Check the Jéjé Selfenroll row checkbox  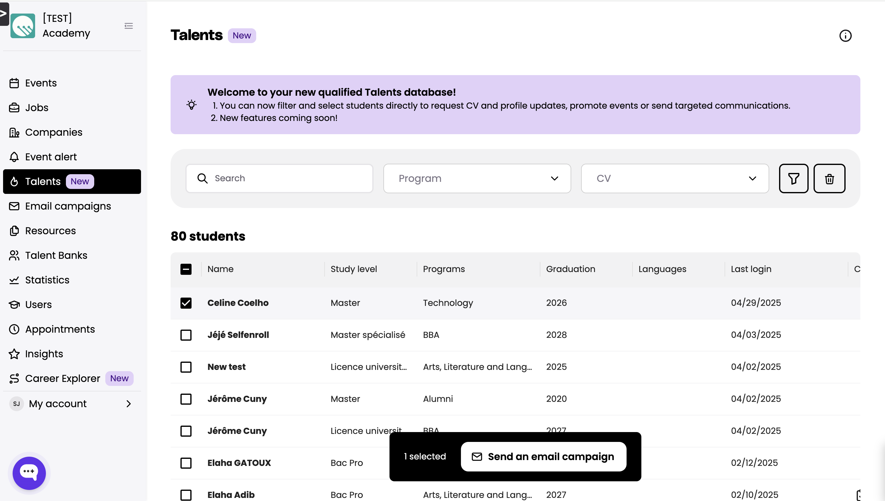click(186, 335)
